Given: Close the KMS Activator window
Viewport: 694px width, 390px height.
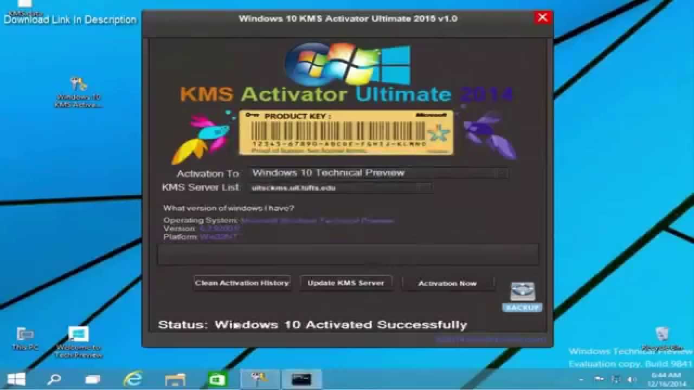Looking at the screenshot, I should click(542, 17).
